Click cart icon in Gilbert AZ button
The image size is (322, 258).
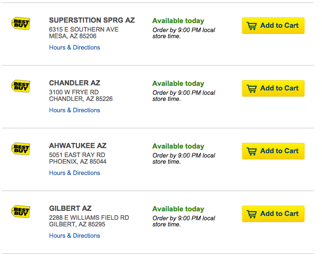(x=252, y=214)
